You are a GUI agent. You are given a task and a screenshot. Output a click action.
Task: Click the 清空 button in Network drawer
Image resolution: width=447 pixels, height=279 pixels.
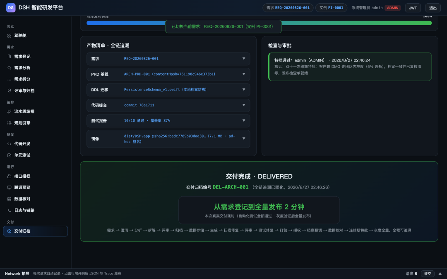[428, 274]
